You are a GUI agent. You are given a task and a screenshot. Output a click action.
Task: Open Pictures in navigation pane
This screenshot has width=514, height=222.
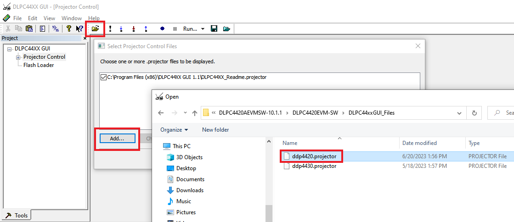click(x=186, y=212)
